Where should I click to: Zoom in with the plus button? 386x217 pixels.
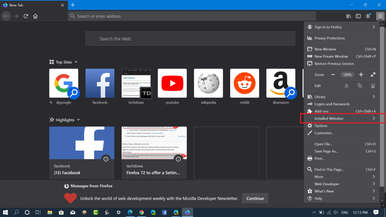pyautogui.click(x=361, y=75)
